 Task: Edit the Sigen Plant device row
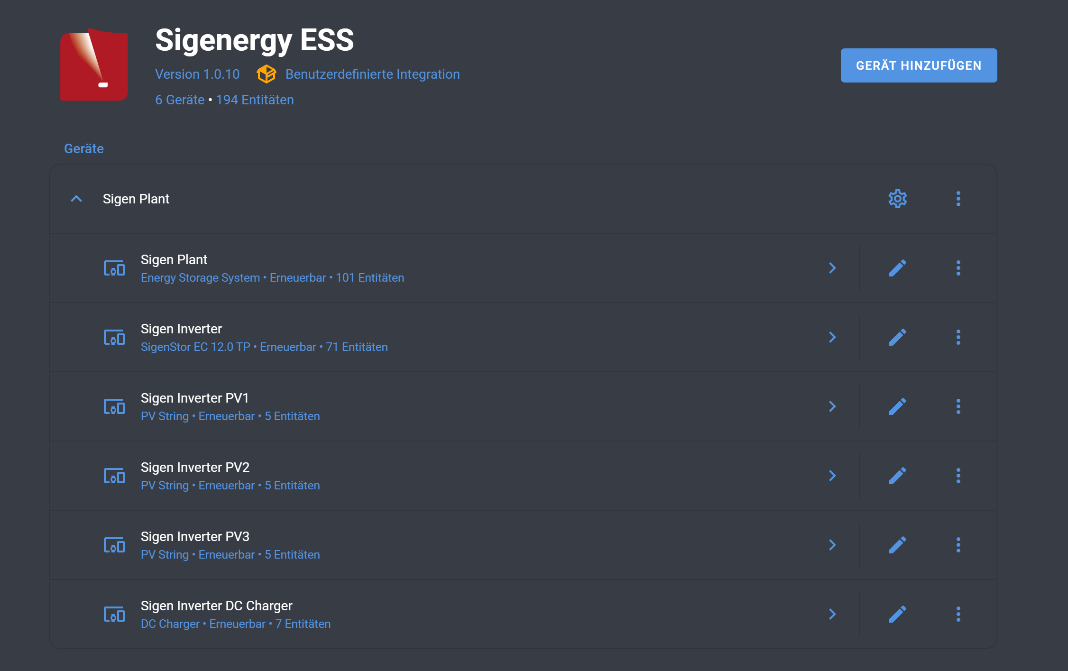(897, 268)
